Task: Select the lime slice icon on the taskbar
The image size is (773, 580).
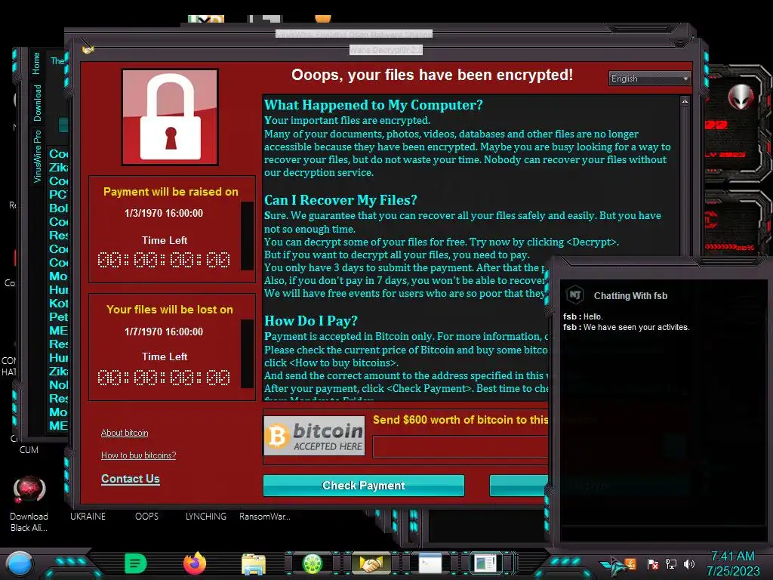Action: click(x=312, y=563)
